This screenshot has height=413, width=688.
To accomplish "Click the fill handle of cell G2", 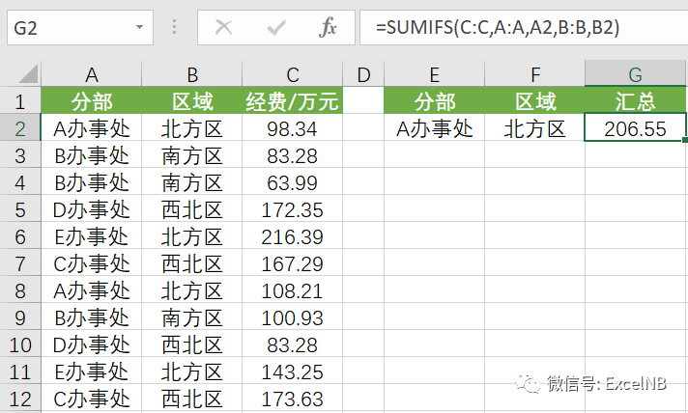I will [x=685, y=140].
